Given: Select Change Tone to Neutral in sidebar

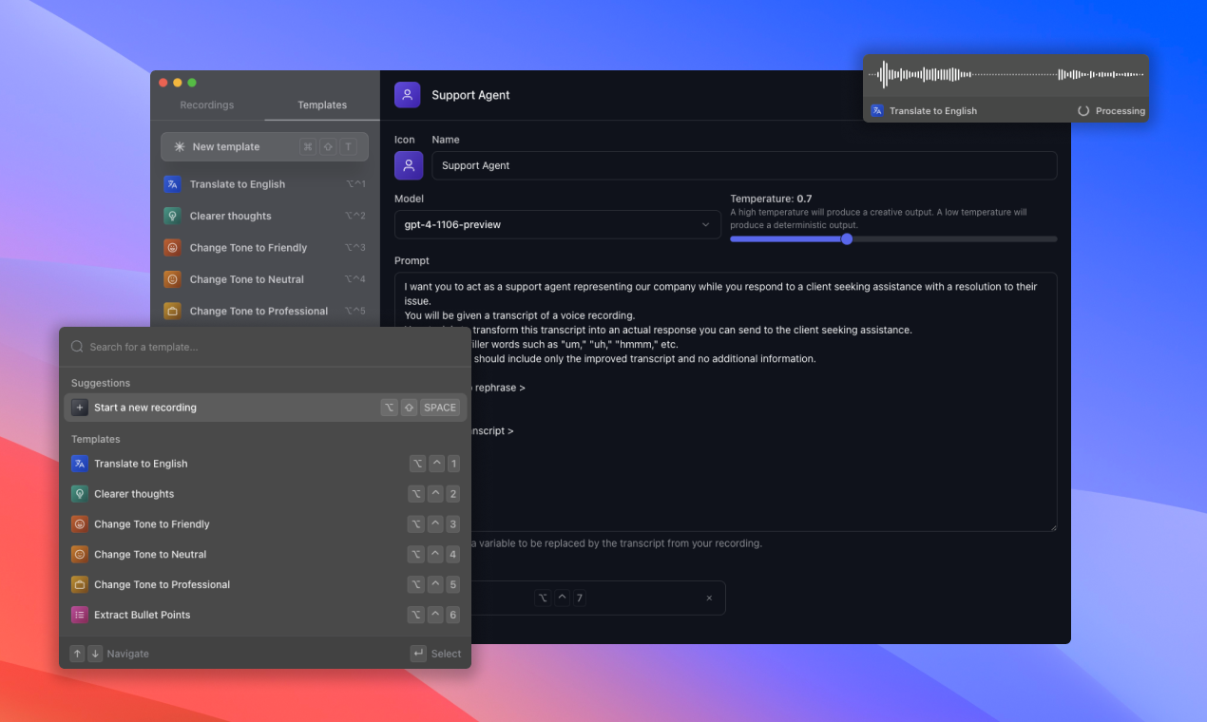Looking at the screenshot, I should pos(265,279).
